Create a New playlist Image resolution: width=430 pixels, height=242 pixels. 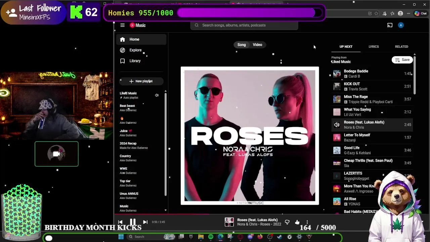coord(141,81)
